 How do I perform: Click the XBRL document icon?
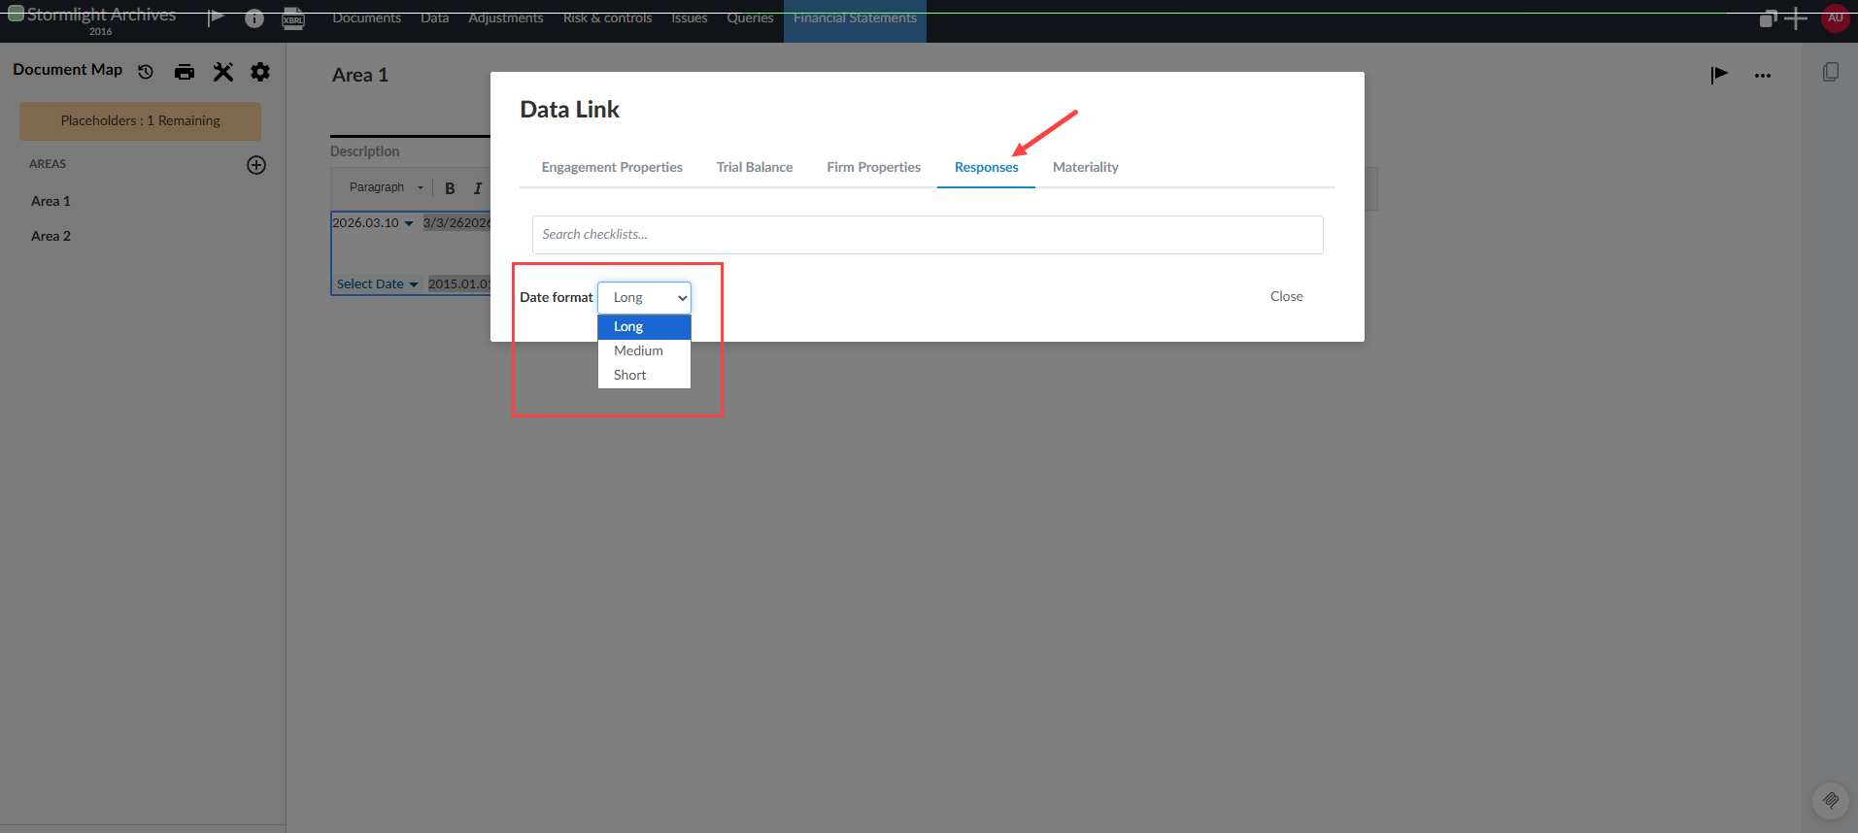point(293,18)
